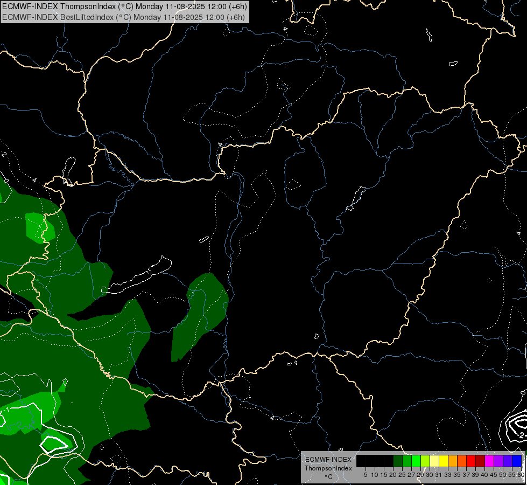
Task: Click legend tick value 25
Action: click(402, 475)
